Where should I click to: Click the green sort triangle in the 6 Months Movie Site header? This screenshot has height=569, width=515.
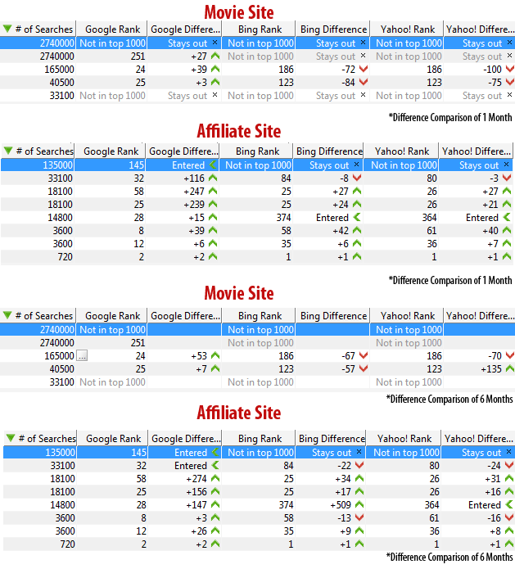(x=7, y=315)
